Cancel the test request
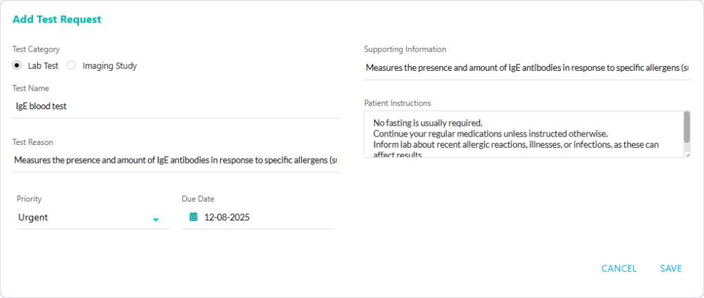The image size is (704, 298). [x=619, y=268]
